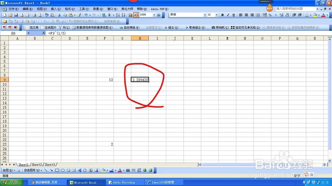Open the Chart Wizard icon
The width and height of the screenshot is (332, 186).
130,15
